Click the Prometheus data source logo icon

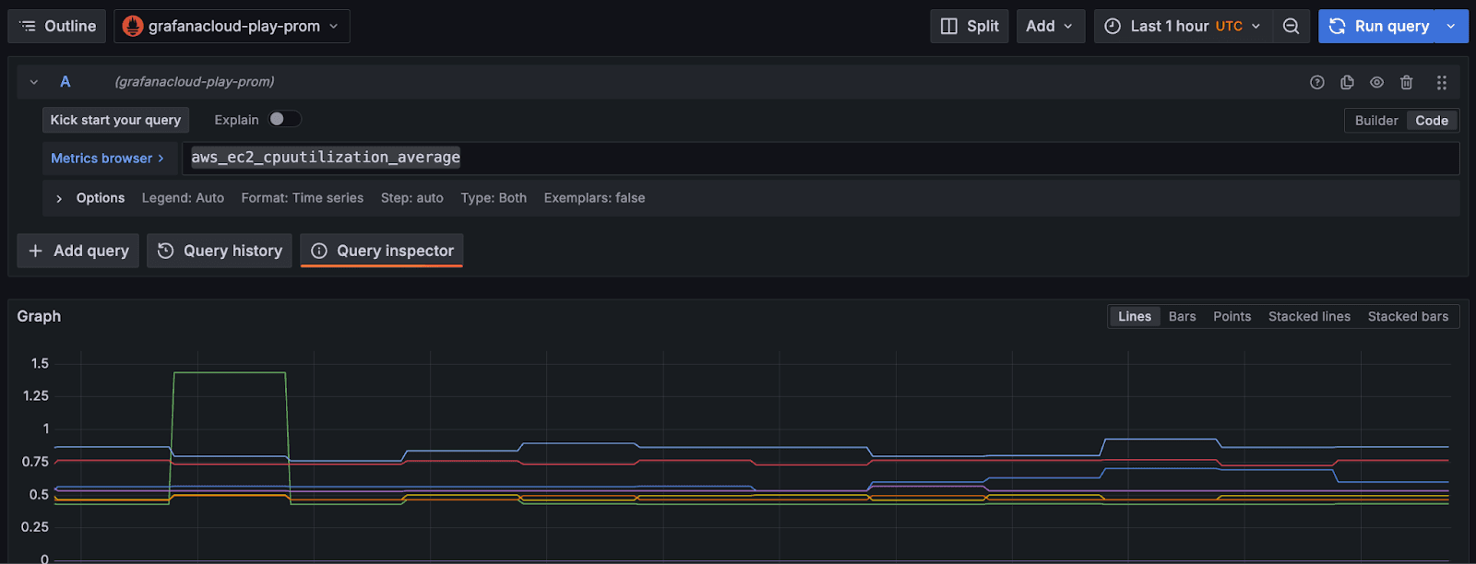133,26
